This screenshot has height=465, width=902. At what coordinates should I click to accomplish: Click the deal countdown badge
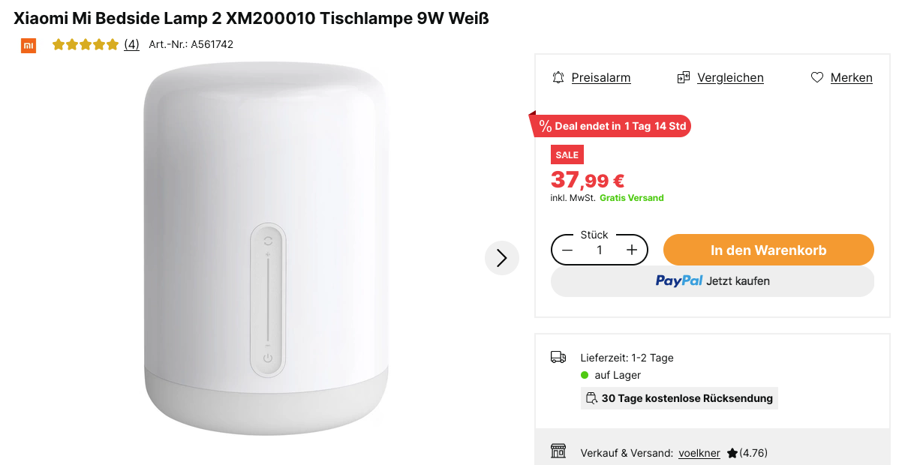click(x=612, y=126)
